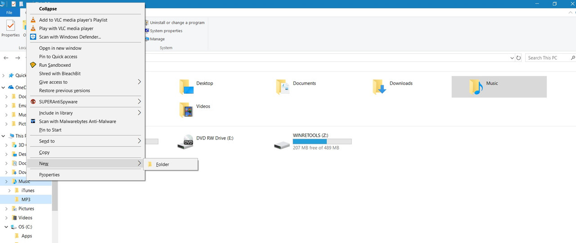Select the DVD RW Drive (E:) icon
576x243 pixels.
point(186,142)
